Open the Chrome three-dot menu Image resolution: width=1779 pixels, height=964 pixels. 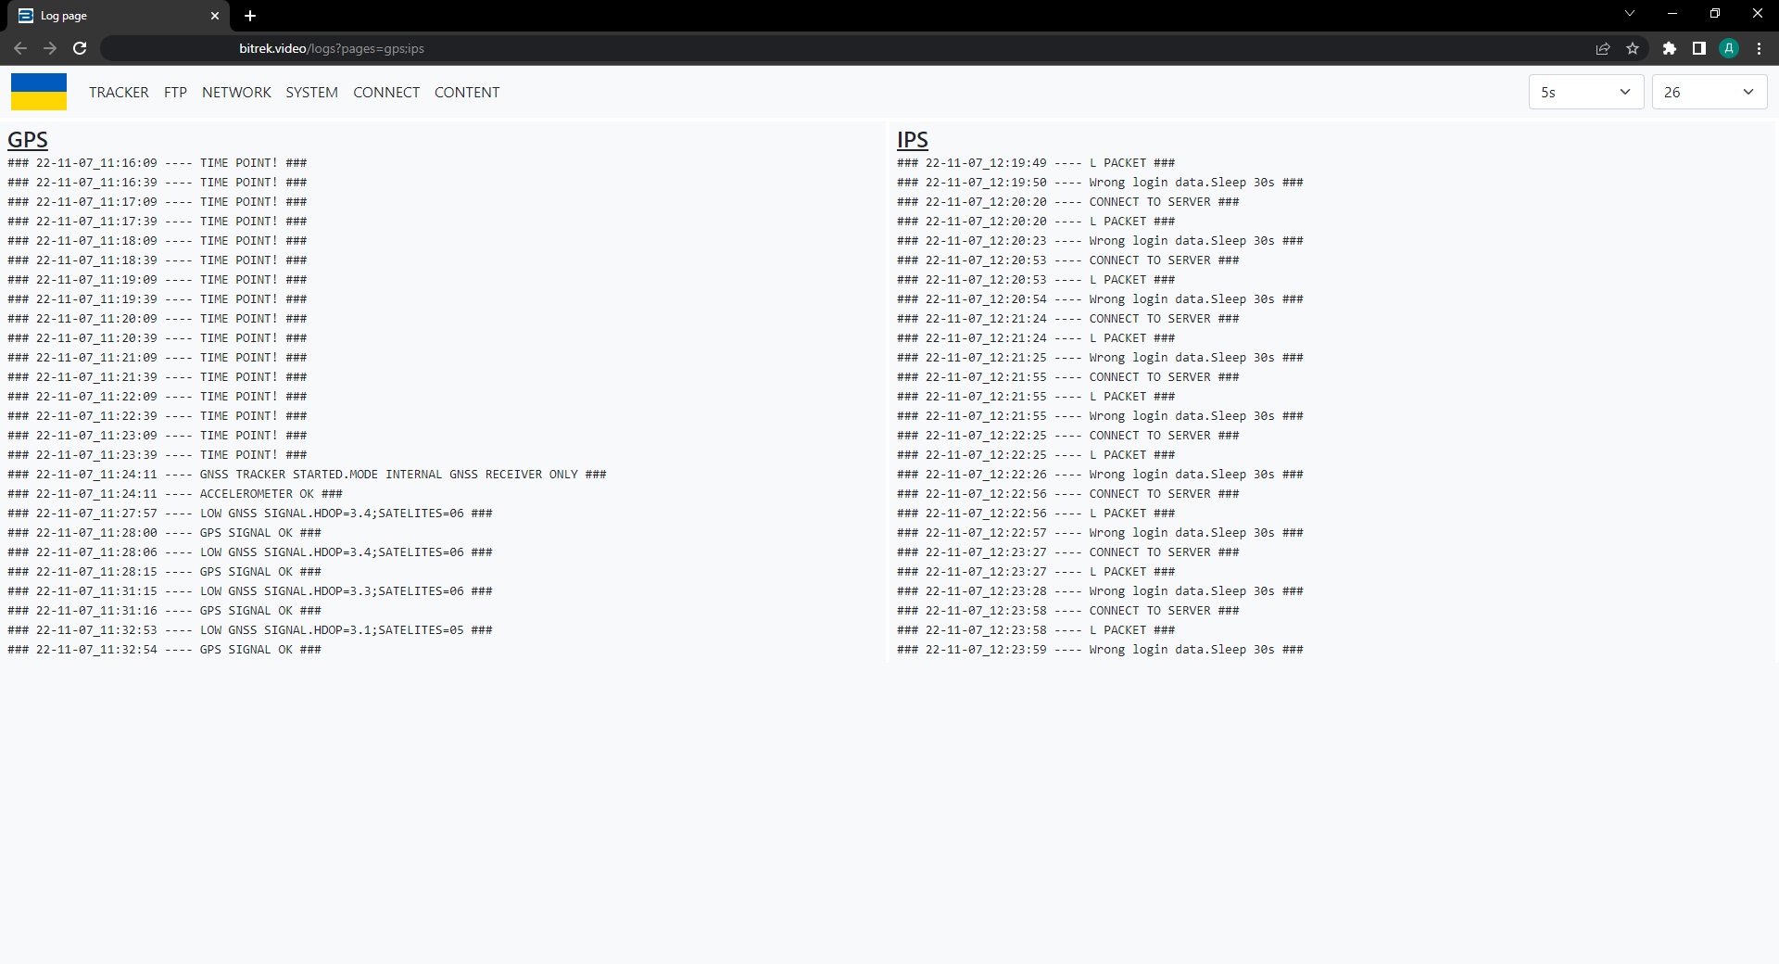1759,48
